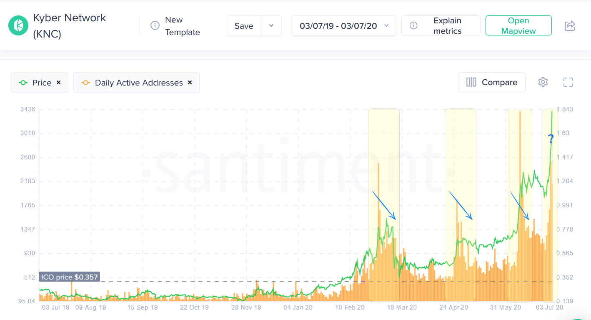Click the share arrow icon
591x320 pixels.
[570, 25]
